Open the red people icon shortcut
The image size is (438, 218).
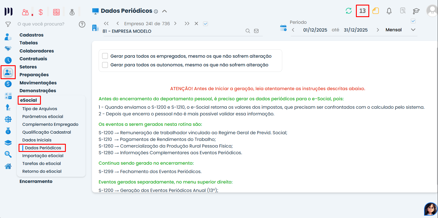click(x=26, y=12)
